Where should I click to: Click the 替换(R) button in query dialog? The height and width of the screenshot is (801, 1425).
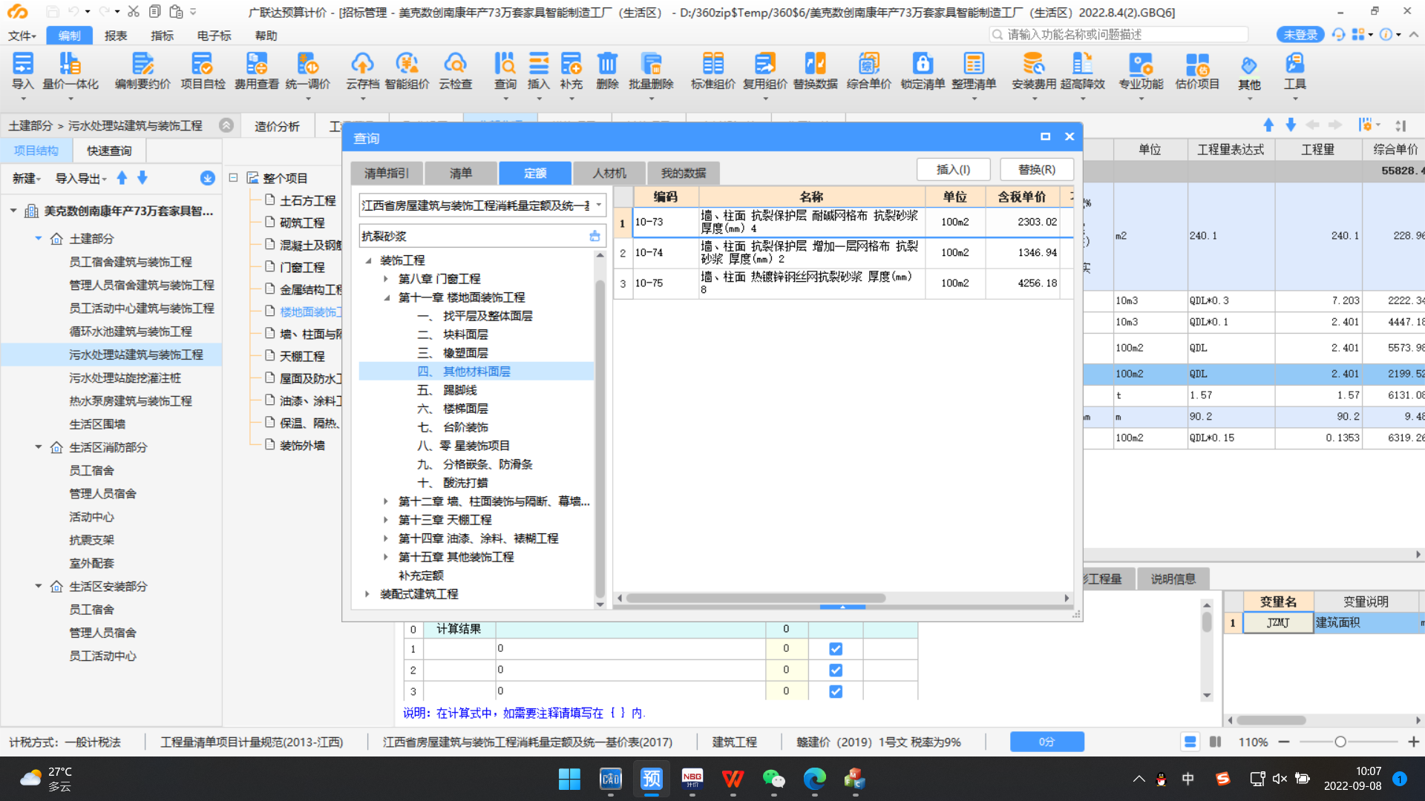1037,170
